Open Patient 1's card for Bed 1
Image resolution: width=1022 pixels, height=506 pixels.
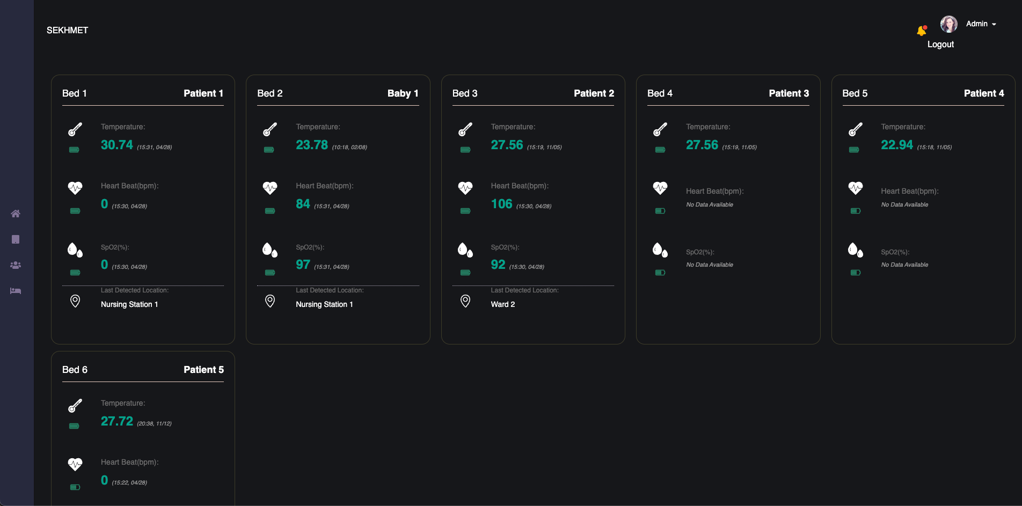point(204,93)
